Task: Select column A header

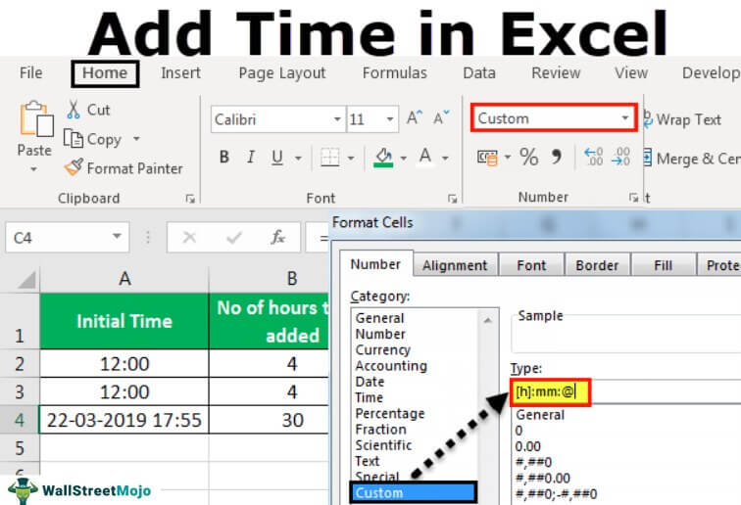Action: [x=124, y=279]
